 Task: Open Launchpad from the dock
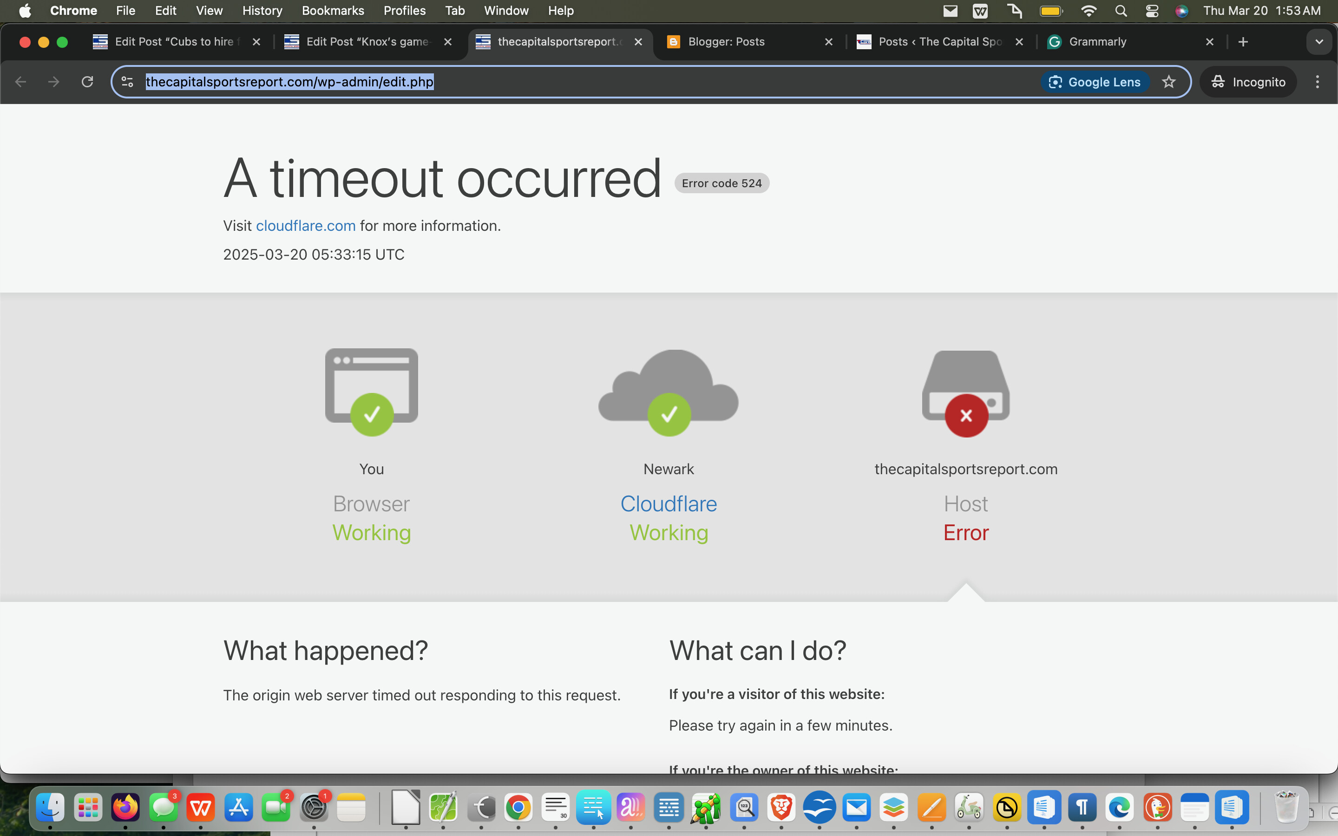[x=88, y=808]
